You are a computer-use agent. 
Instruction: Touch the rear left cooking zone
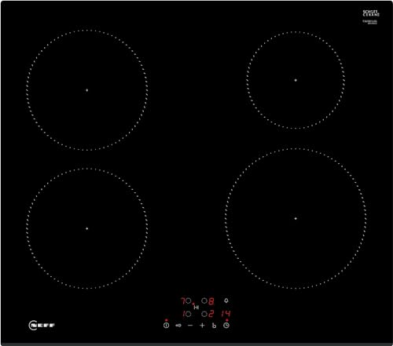(87, 90)
